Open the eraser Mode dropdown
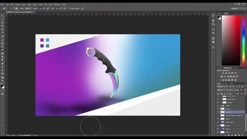Viewport: 247px width, 139px height. [28, 8]
